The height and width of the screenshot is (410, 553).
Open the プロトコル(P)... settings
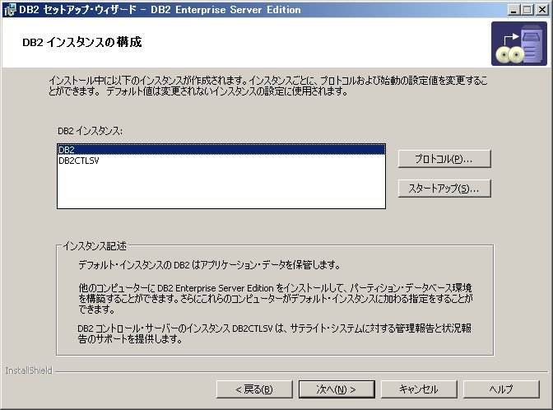click(x=444, y=159)
